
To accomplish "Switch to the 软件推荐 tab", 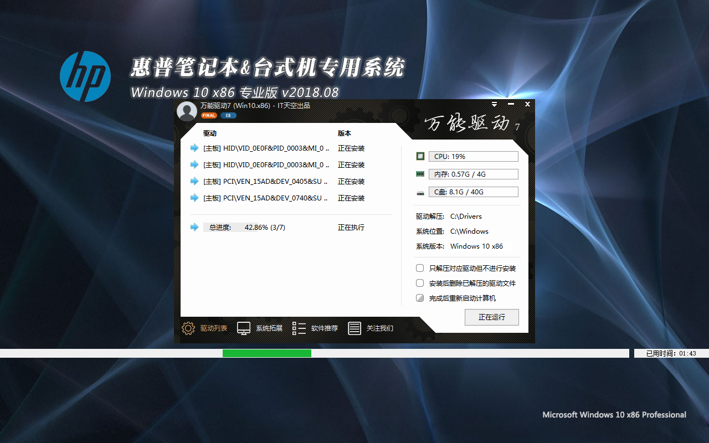I will (x=325, y=328).
